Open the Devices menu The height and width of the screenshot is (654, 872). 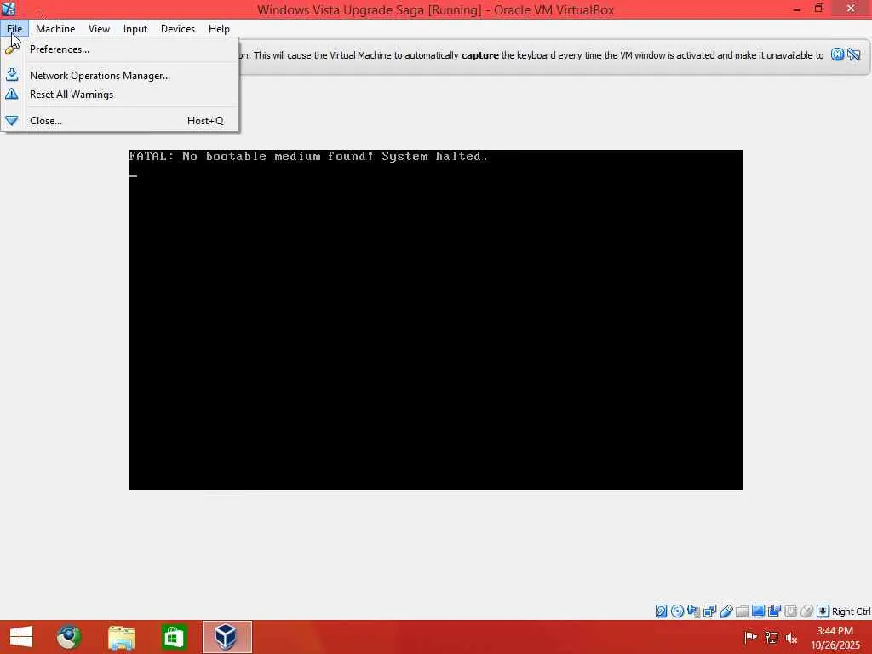(x=177, y=28)
